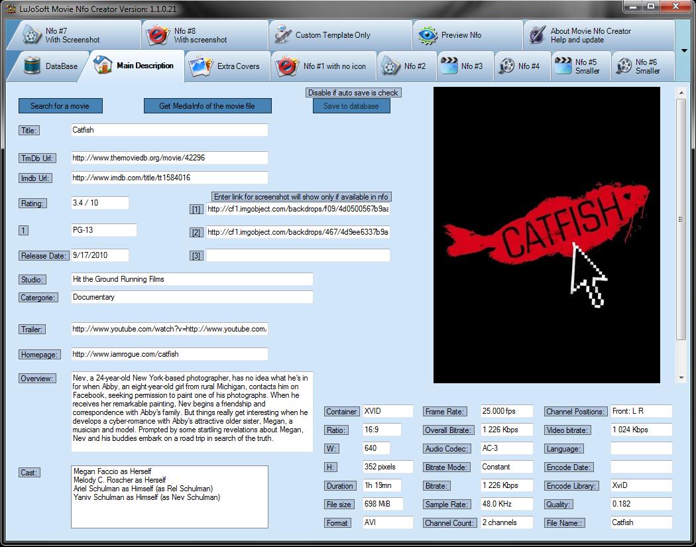The height and width of the screenshot is (547, 696).
Task: Open the Extra Covers tab
Action: point(227,66)
